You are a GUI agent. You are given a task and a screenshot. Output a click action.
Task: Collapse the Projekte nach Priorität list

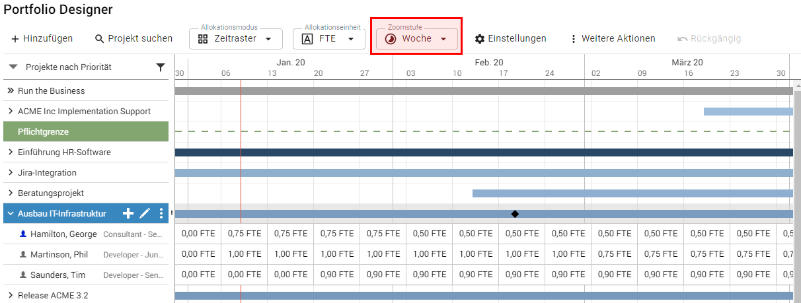tap(13, 67)
